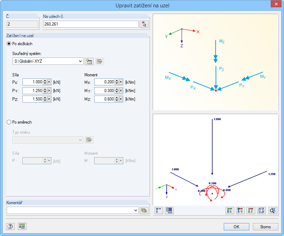Image resolution: width=284 pixels, height=236 pixels.
Task: Decrease Mx value with down spinner
Action: click(117, 83)
